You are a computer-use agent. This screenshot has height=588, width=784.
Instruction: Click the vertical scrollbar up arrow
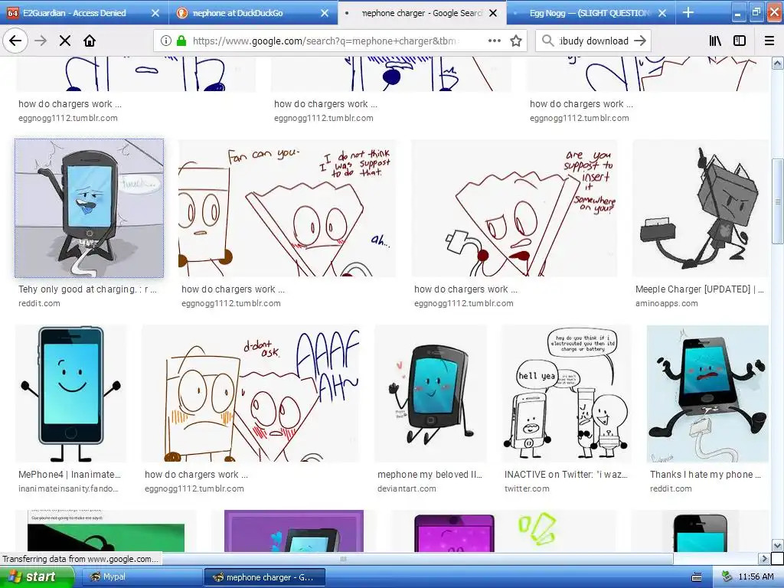pyautogui.click(x=777, y=63)
